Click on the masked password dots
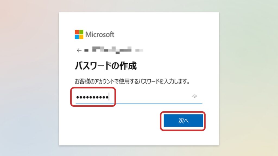The image size is (278, 156). pyautogui.click(x=92, y=97)
